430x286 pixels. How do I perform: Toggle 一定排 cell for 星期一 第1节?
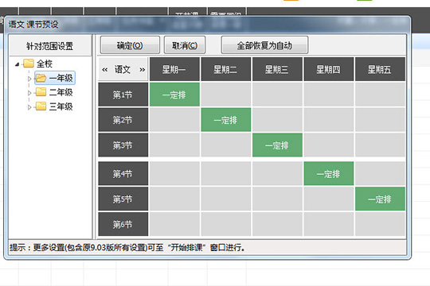point(174,95)
